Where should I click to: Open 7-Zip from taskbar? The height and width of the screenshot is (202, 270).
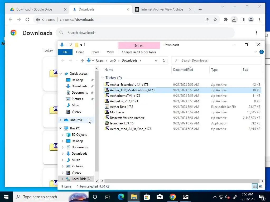pyautogui.click(x=185, y=197)
